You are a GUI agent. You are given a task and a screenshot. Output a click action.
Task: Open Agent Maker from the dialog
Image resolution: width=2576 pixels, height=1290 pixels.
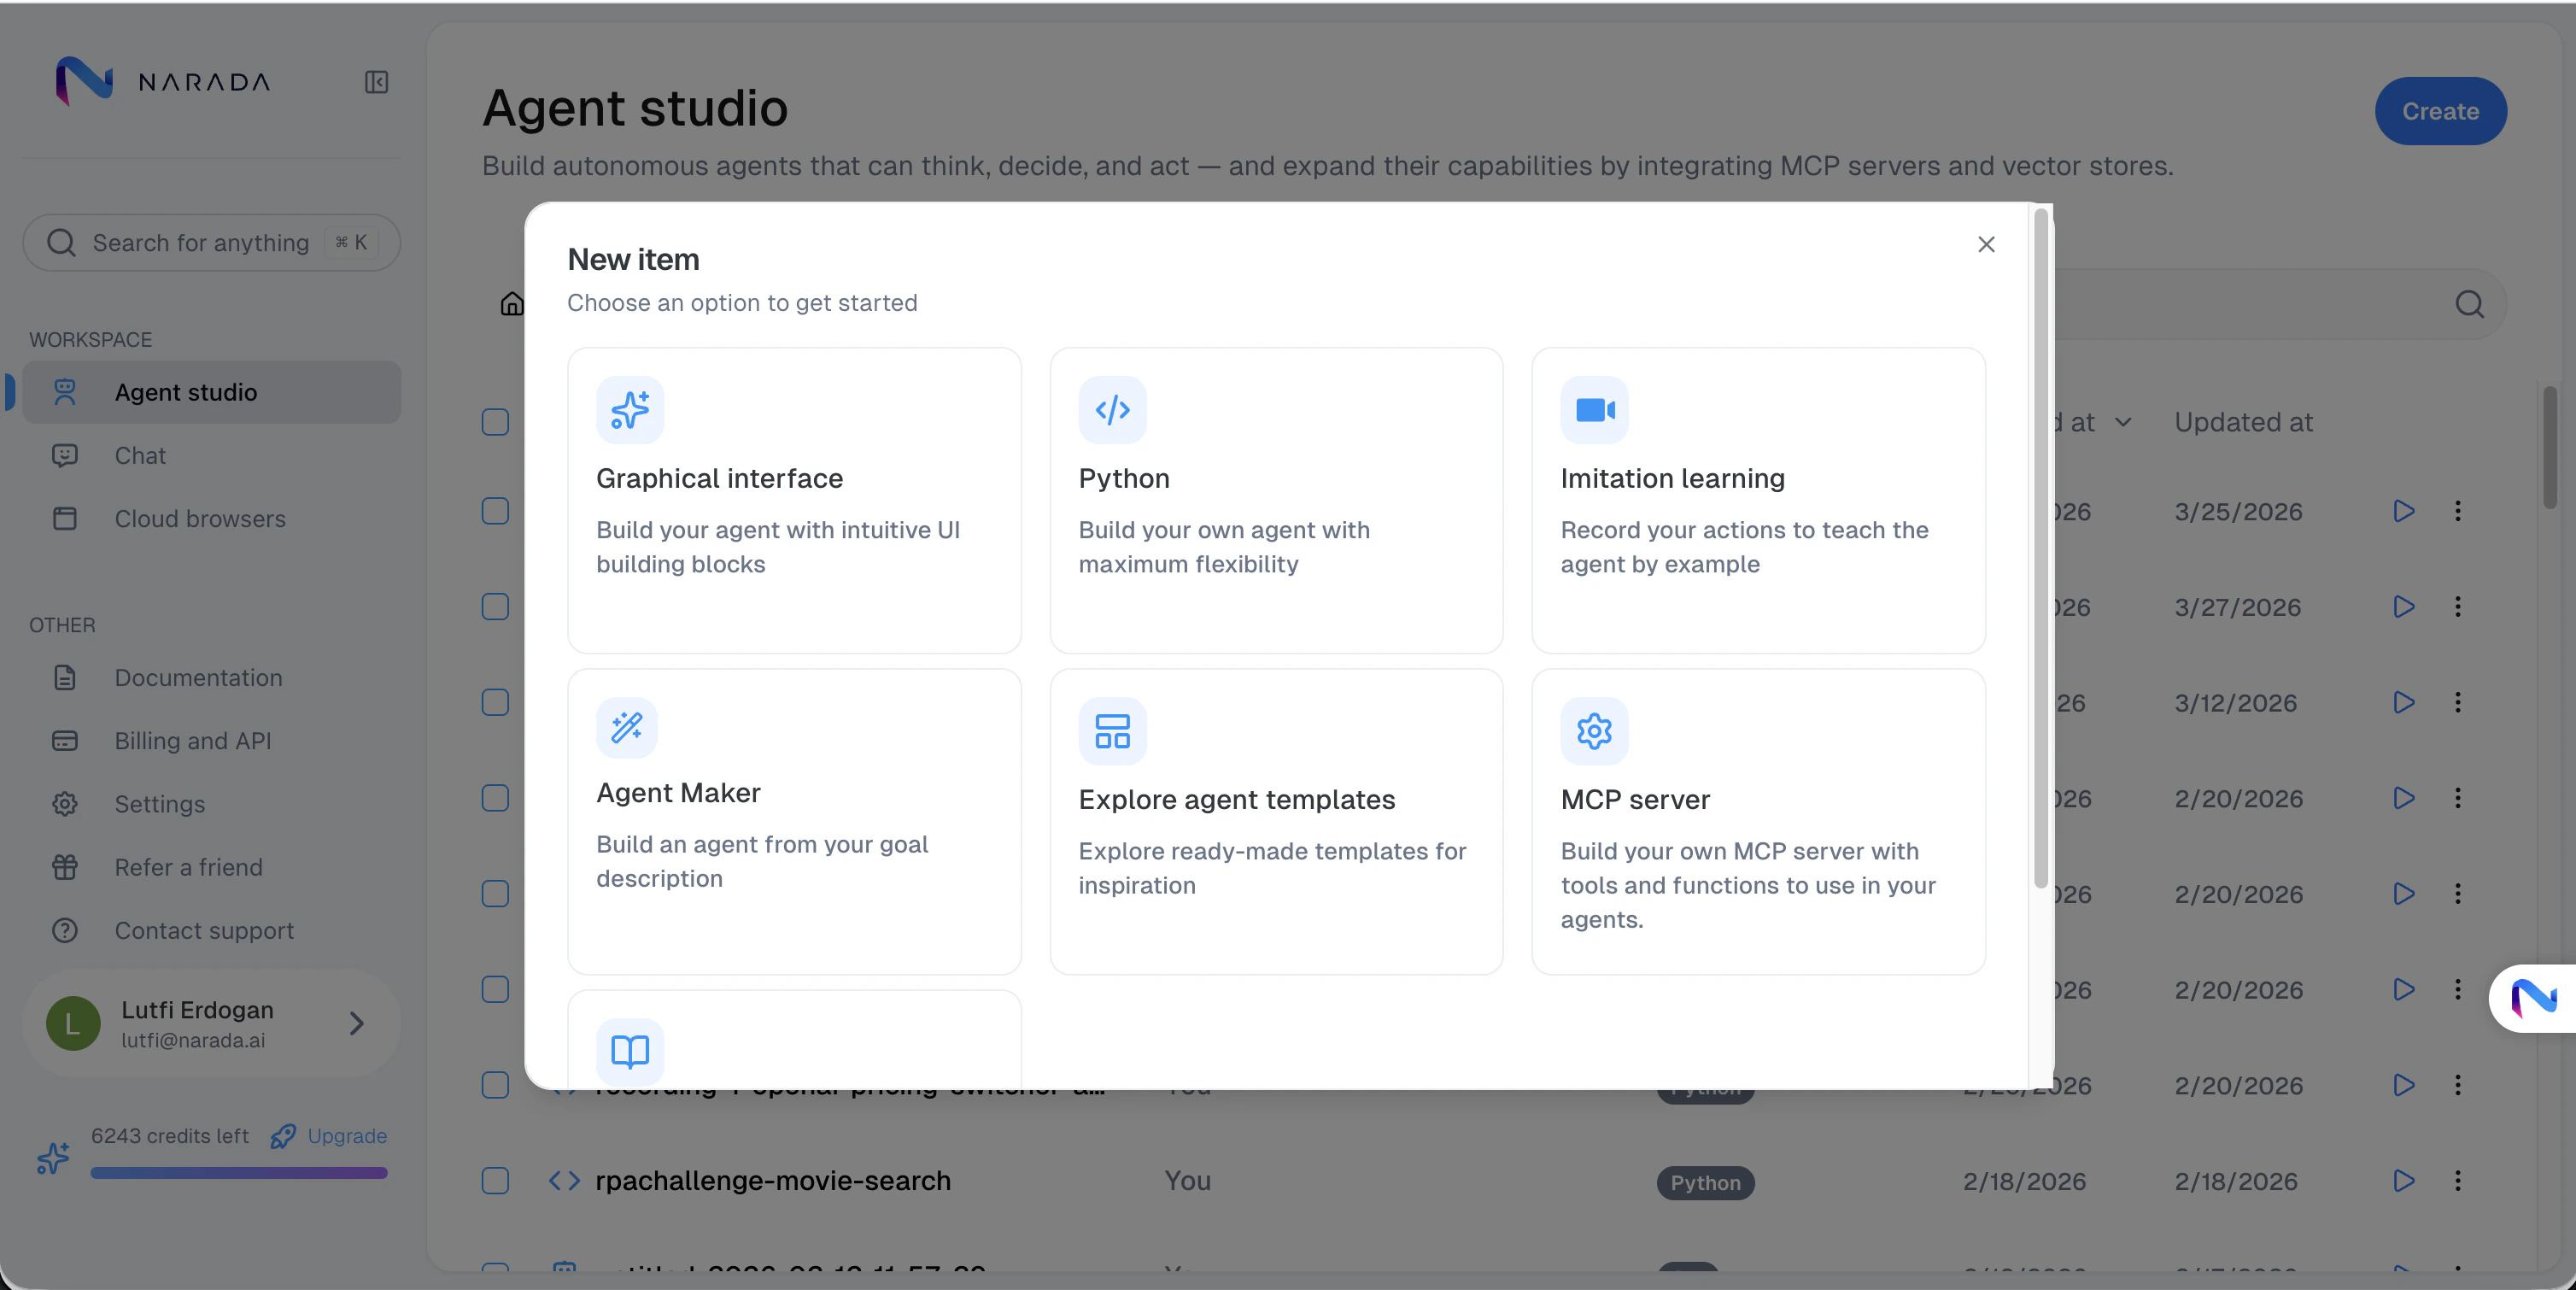(x=794, y=822)
